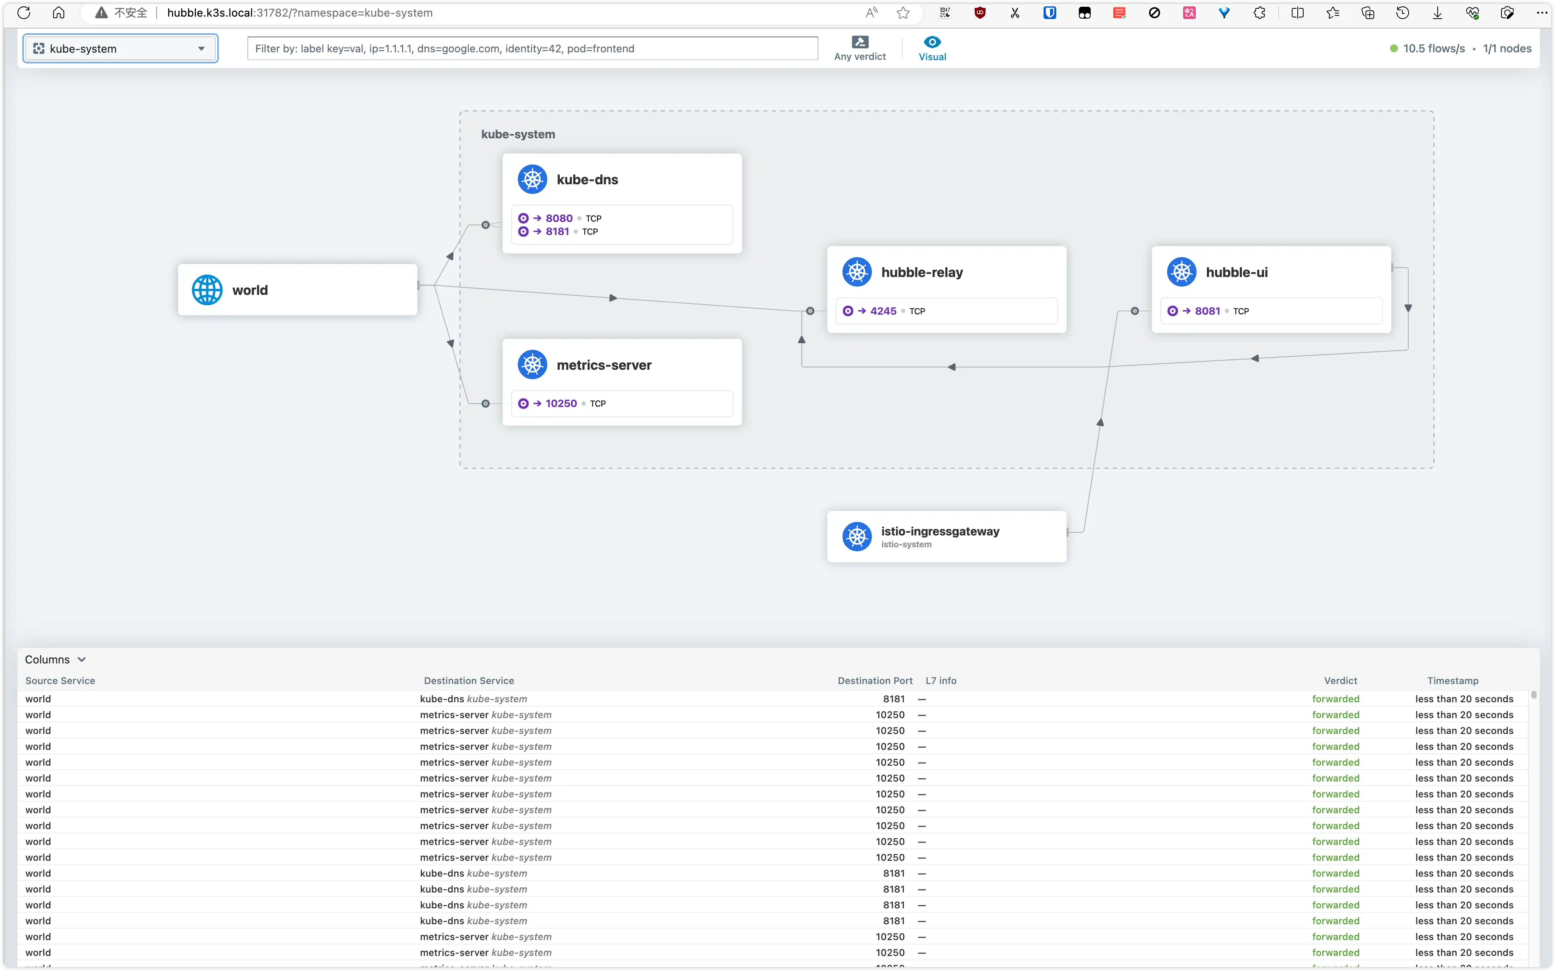This screenshot has width=1555, height=971.
Task: Expand the Columns chooser
Action: (x=55, y=659)
